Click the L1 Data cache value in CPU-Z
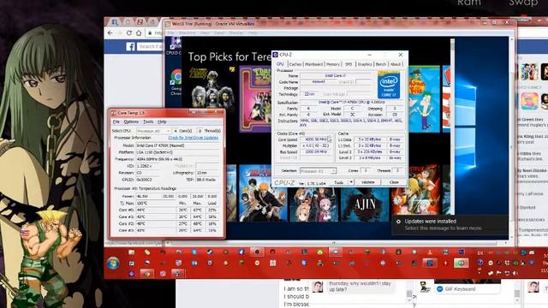 [x=369, y=139]
